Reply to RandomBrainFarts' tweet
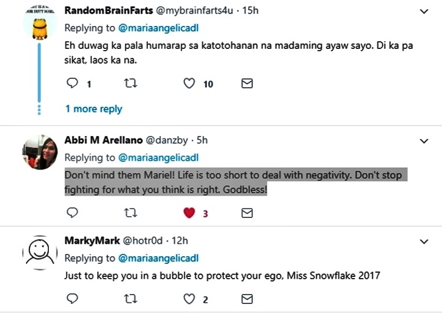Screen dimensions: 442x314 tap(72, 84)
